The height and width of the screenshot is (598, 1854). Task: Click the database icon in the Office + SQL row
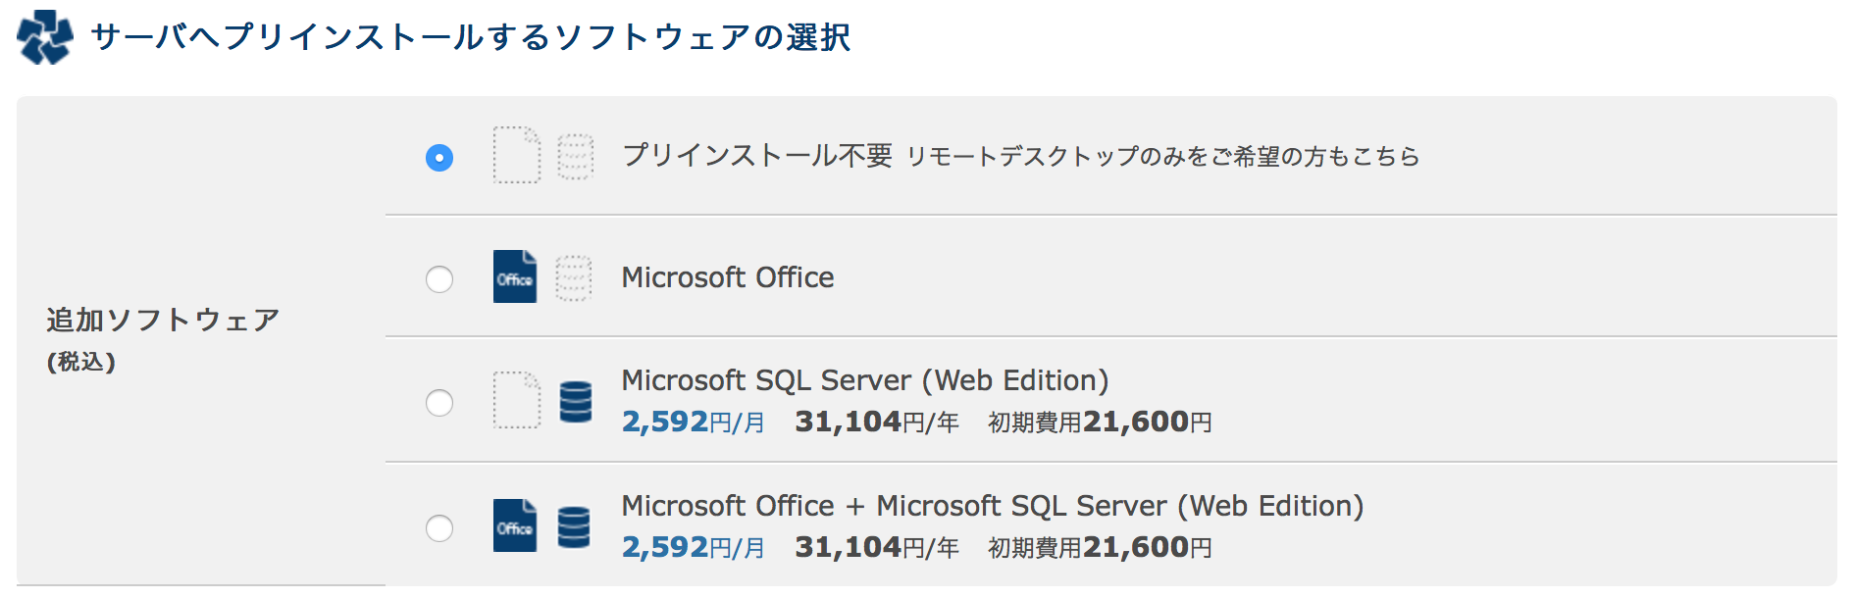pyautogui.click(x=575, y=526)
